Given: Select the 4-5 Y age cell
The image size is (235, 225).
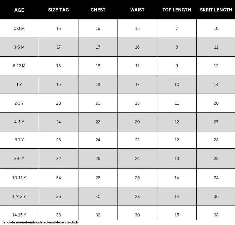Looking at the screenshot, I should (19, 122).
